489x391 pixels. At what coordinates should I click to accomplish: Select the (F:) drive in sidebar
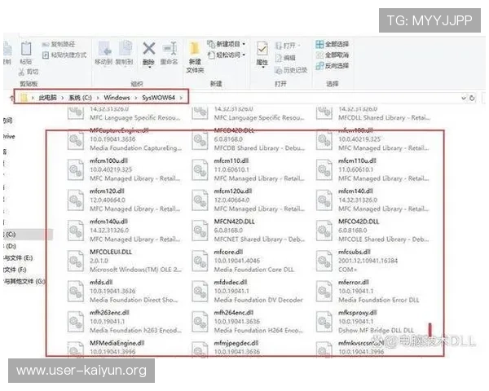[x=15, y=270]
